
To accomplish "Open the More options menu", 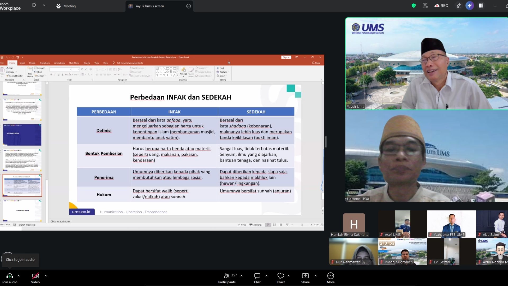I will pos(330,278).
